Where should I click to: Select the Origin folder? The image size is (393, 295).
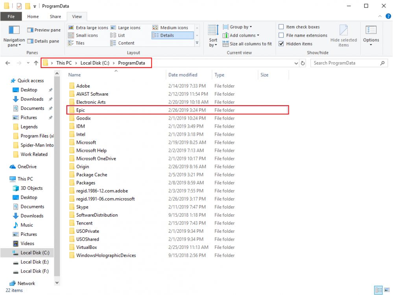(x=178, y=167)
